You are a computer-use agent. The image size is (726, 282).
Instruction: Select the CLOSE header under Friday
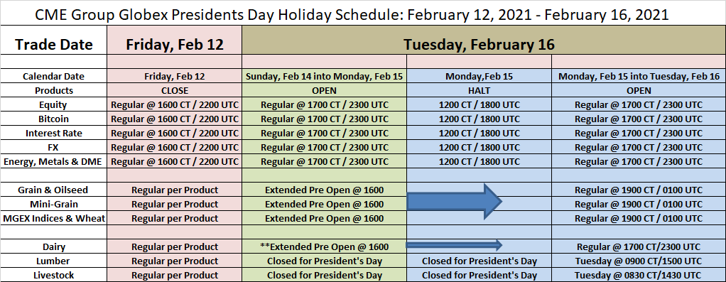(x=175, y=91)
